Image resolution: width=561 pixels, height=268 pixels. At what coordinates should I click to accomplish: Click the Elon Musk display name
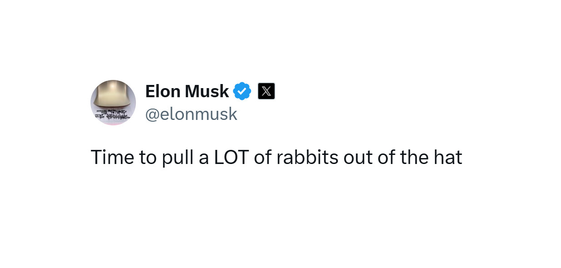(x=187, y=91)
